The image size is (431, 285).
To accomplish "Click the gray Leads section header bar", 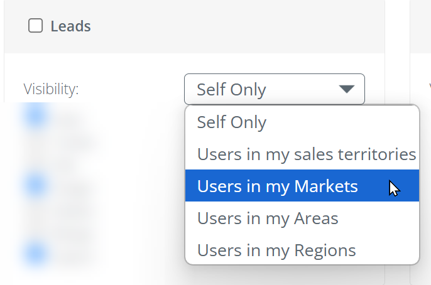I will [194, 26].
